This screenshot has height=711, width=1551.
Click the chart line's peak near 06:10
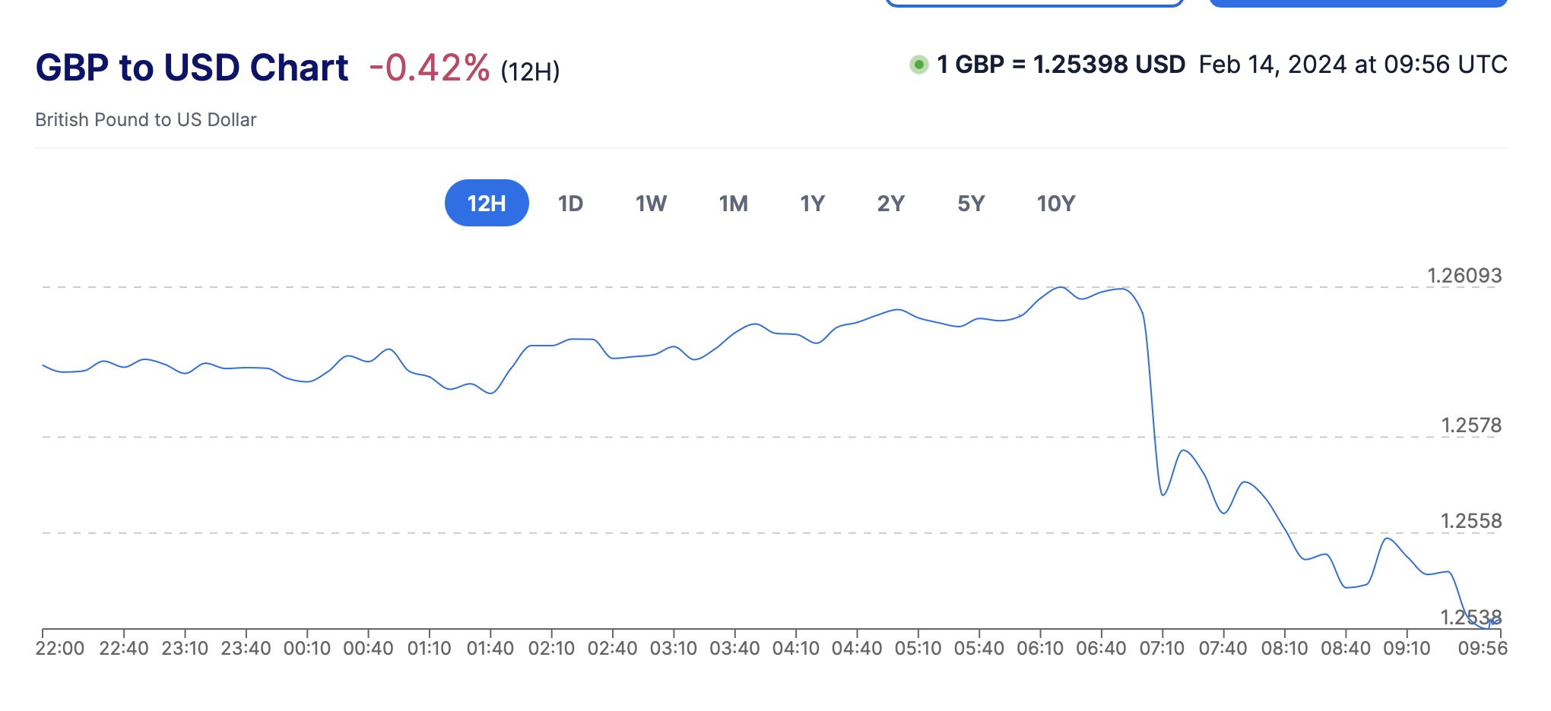1060,287
